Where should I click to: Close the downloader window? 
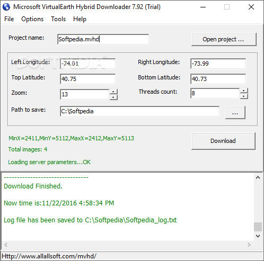tap(251, 7)
